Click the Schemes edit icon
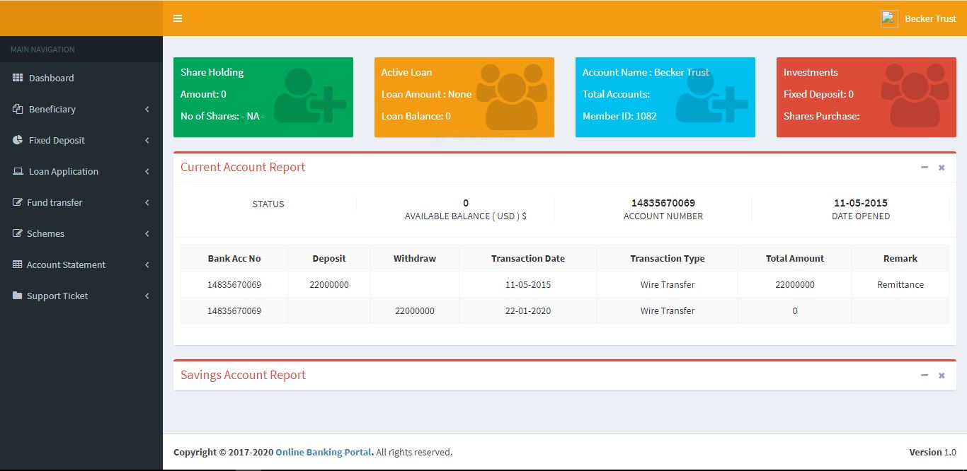The width and height of the screenshot is (967, 471). pos(18,233)
